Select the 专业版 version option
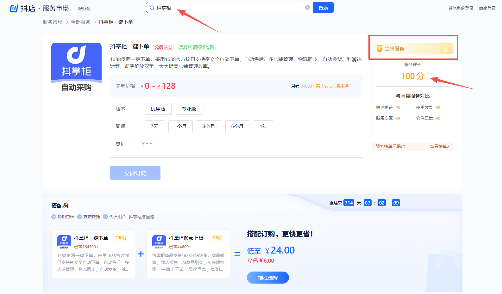Screen dimensions: 502x294 (189, 109)
